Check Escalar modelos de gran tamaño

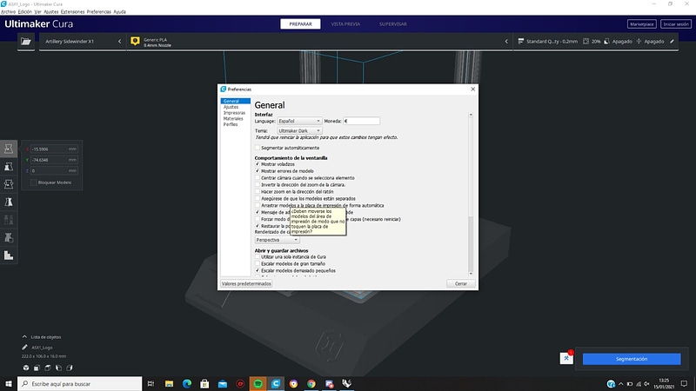(x=258, y=263)
